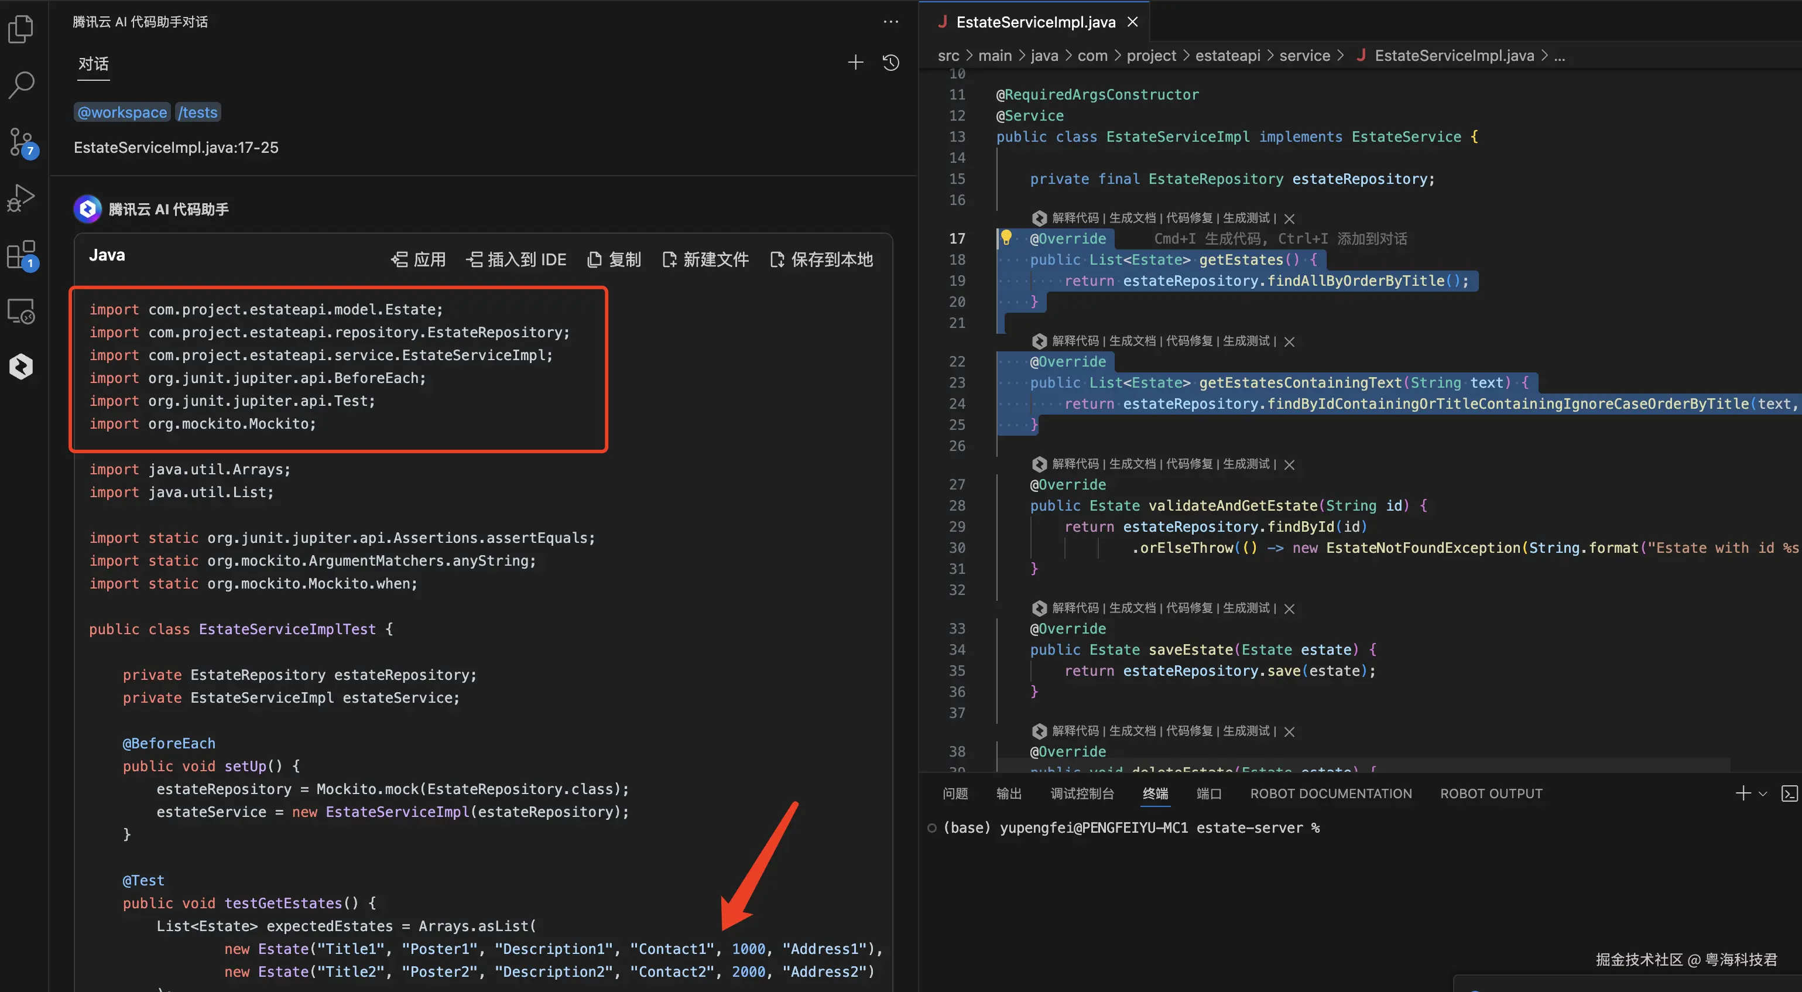Open Tencent Cloud AI assistant sidebar icon

point(21,367)
